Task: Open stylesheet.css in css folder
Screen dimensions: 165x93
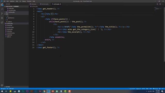Action: [11, 18]
